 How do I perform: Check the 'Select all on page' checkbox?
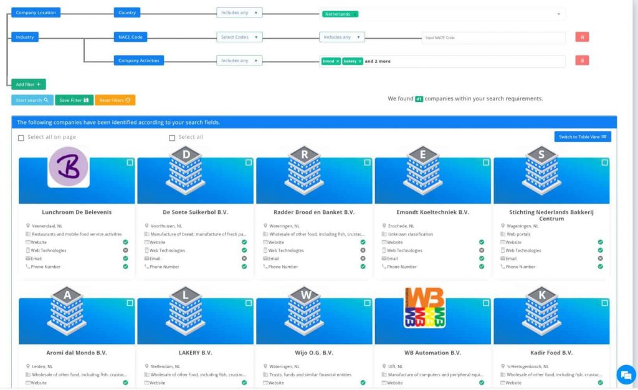point(21,138)
